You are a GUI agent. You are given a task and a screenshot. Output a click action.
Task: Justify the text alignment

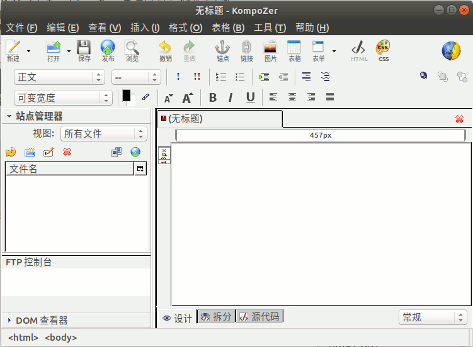coord(330,97)
